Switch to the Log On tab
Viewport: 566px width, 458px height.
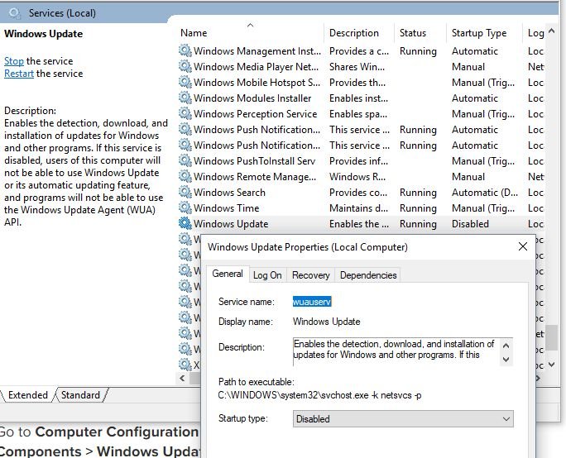pyautogui.click(x=267, y=275)
